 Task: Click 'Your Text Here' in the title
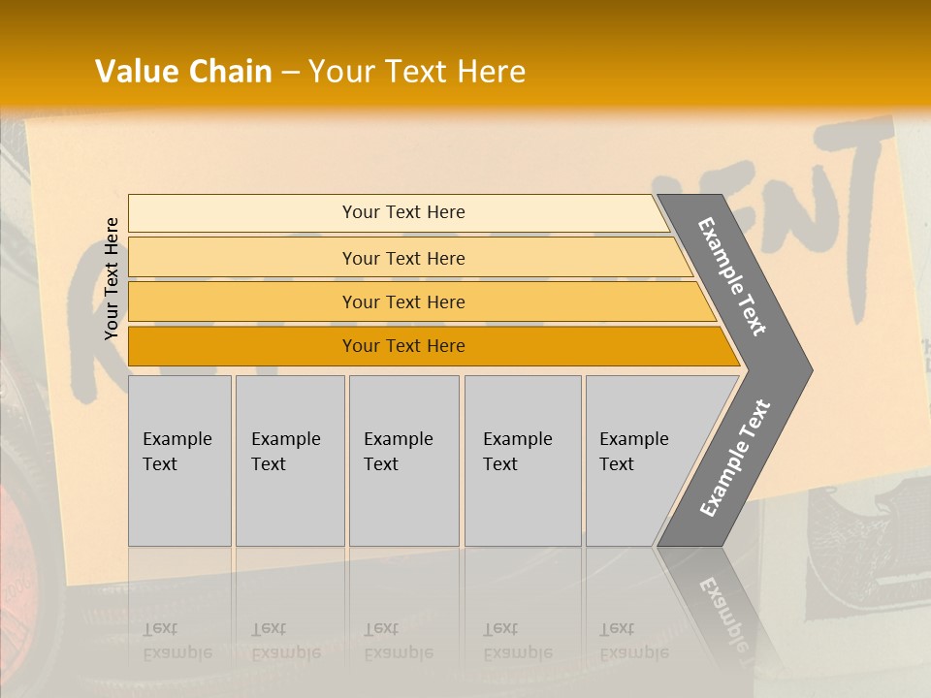[417, 72]
